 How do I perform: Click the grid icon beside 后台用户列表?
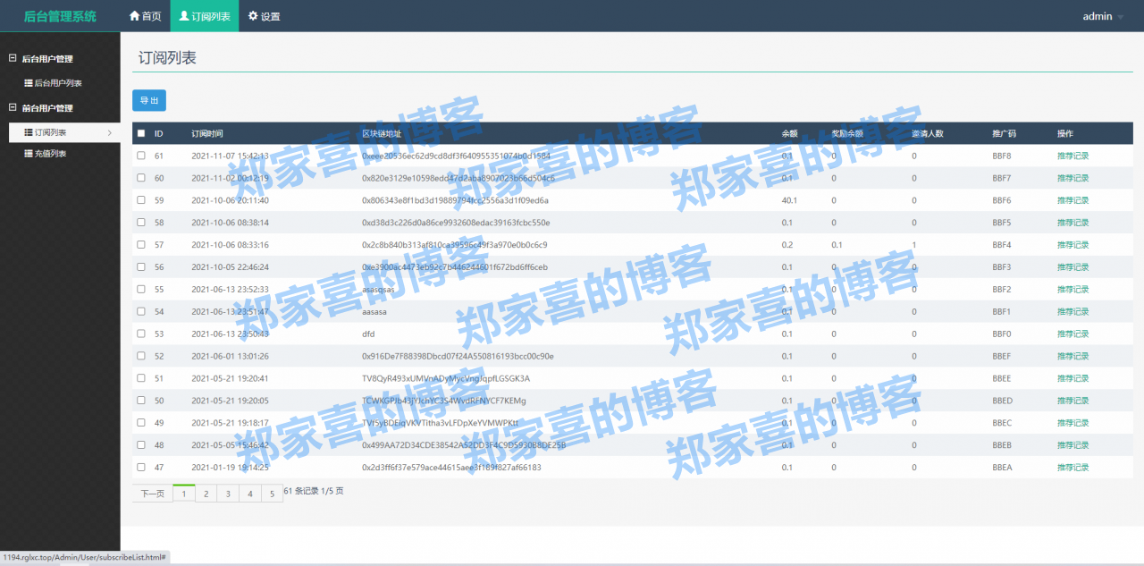click(29, 83)
